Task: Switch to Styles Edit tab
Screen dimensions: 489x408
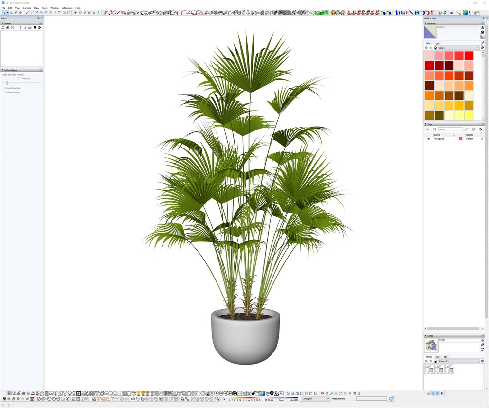Action: point(437,357)
